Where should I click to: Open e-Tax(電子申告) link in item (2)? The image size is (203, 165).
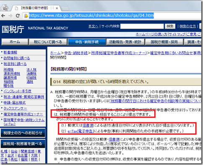[x=81, y=131]
